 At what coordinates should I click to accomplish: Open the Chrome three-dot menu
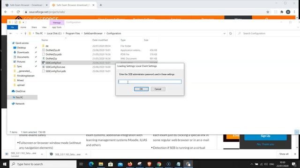294,12
